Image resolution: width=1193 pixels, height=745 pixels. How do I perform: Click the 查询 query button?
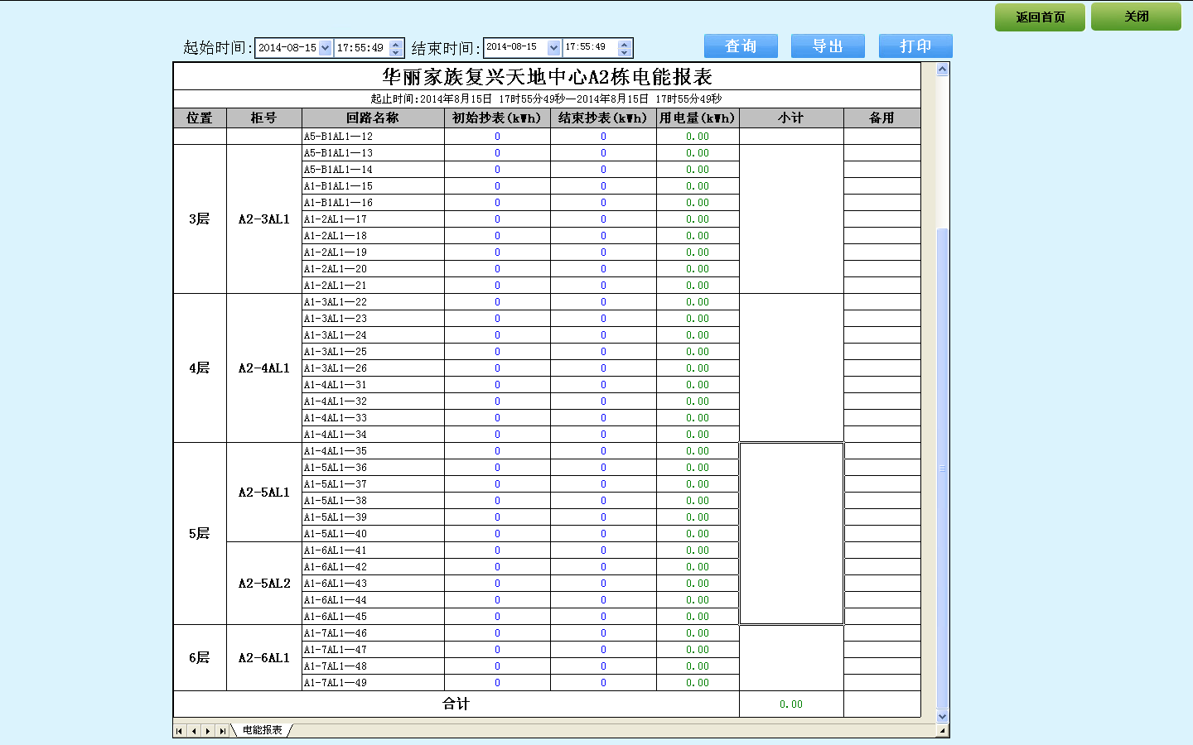(741, 46)
